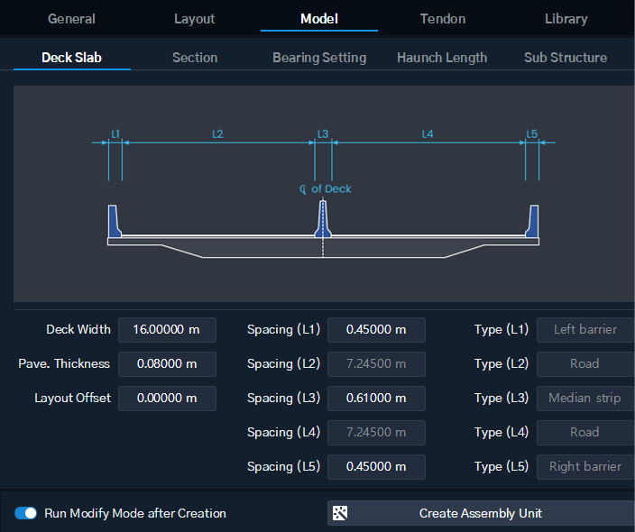Open the Library tab
Screen dimensions: 635x532
566,19
